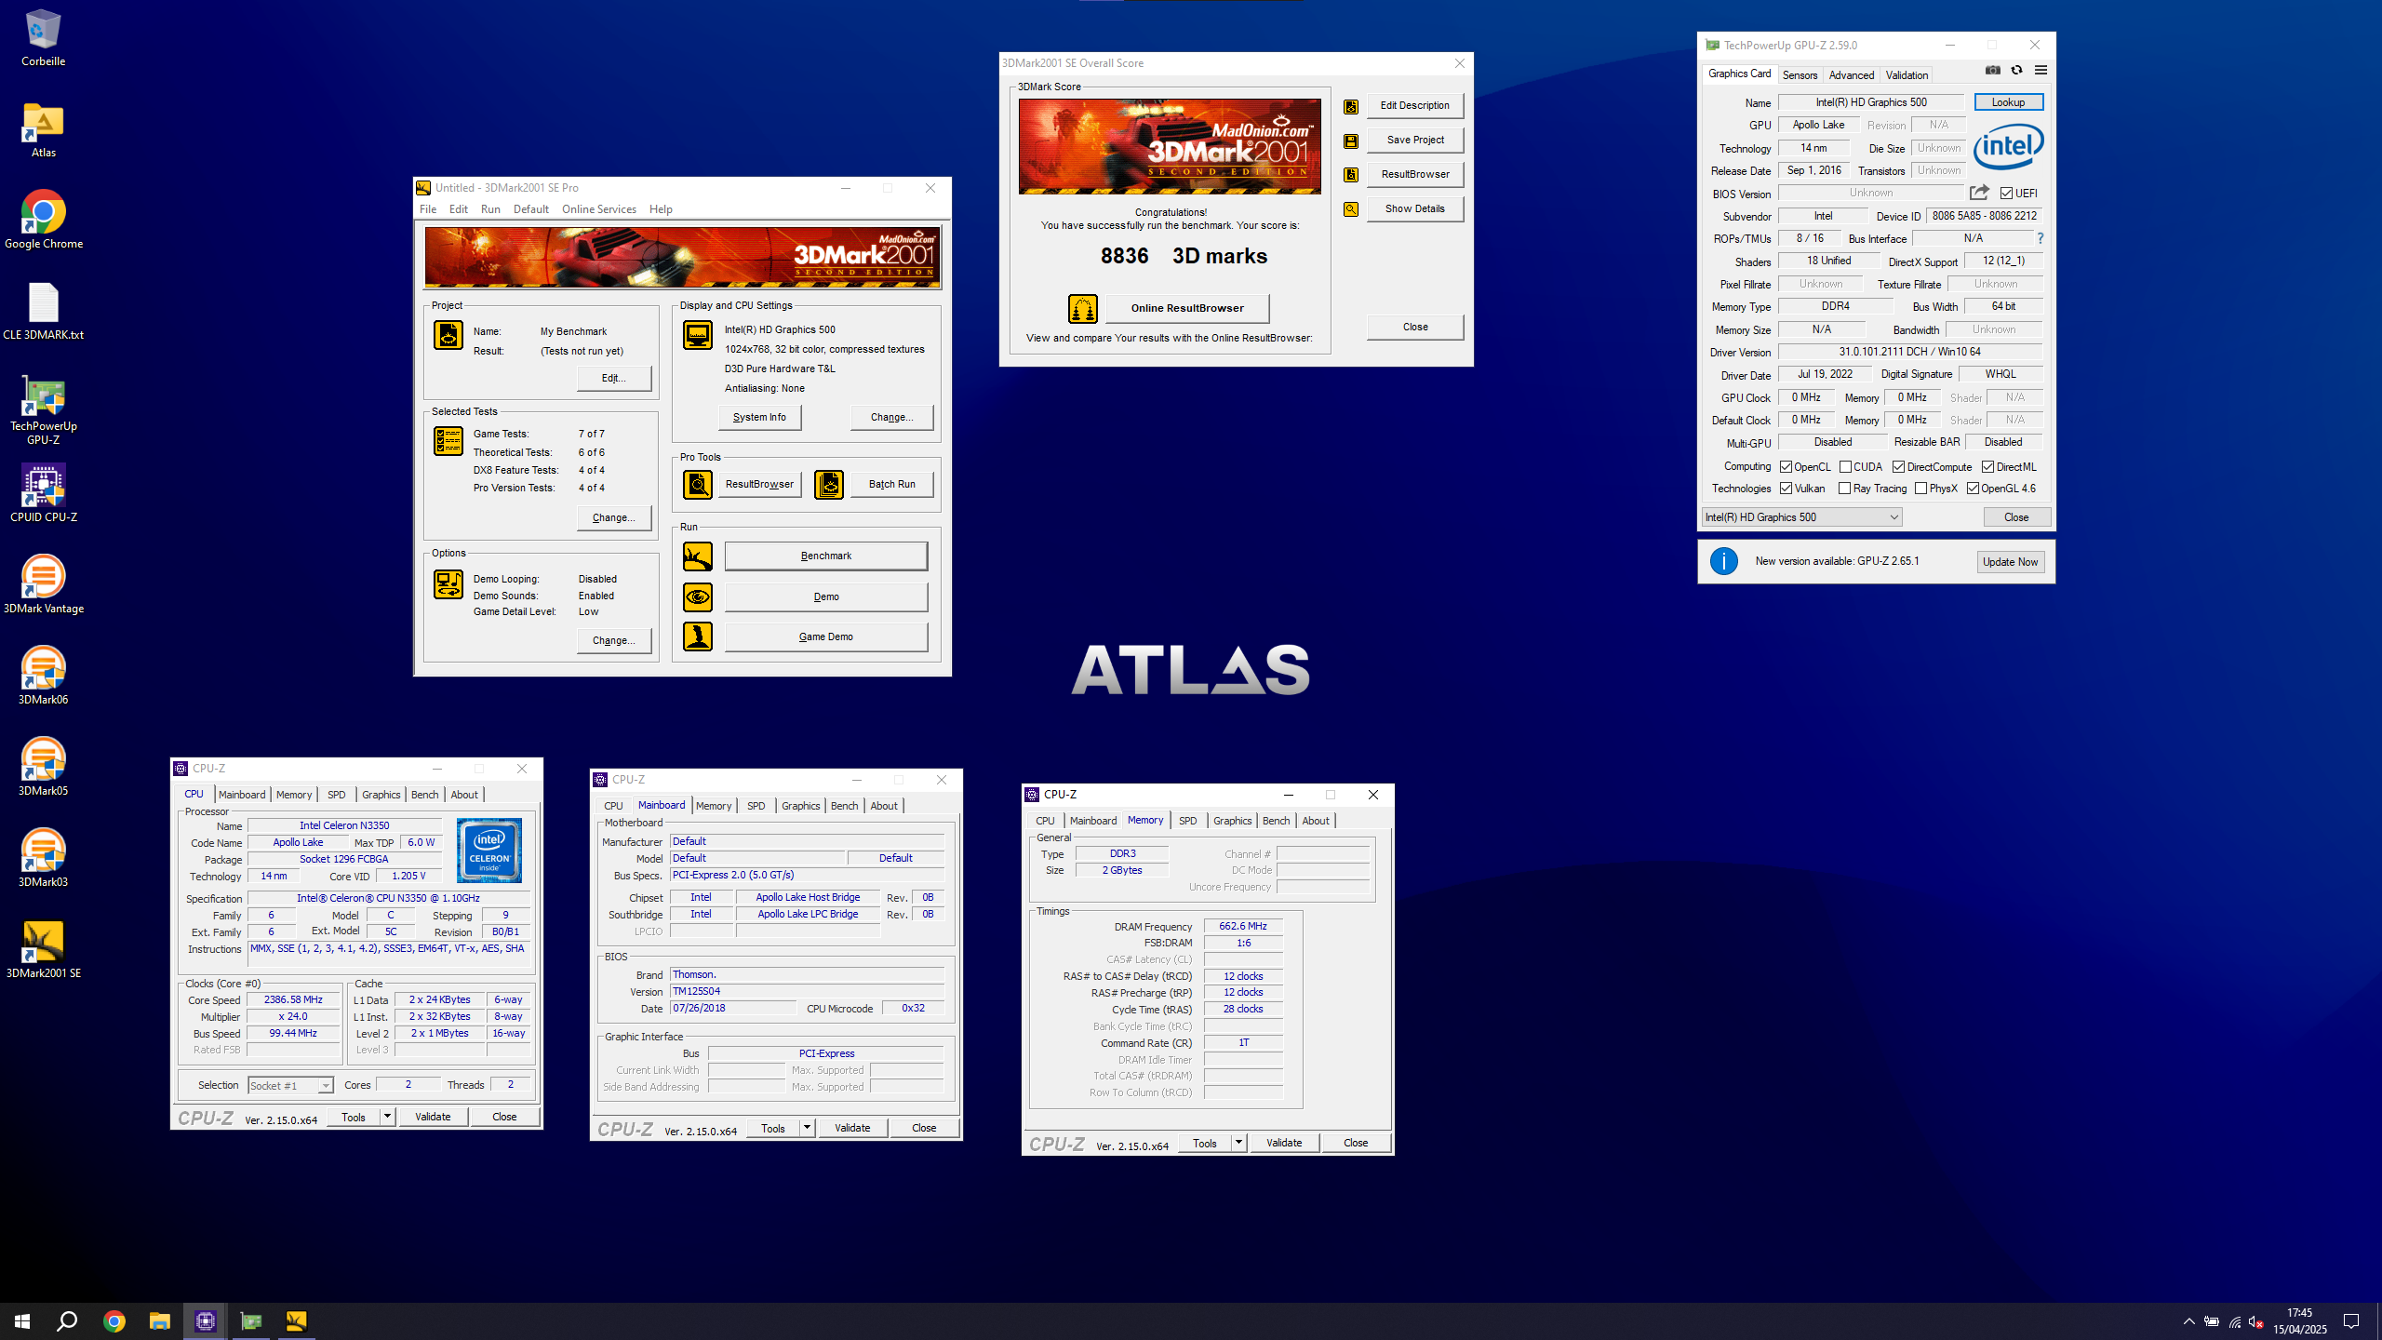Toggle the CUDA checkbox
2382x1340 pixels.
click(1845, 467)
